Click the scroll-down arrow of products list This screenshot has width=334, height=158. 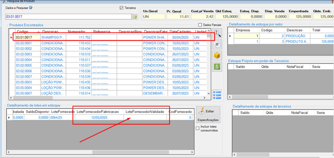coord(209,93)
